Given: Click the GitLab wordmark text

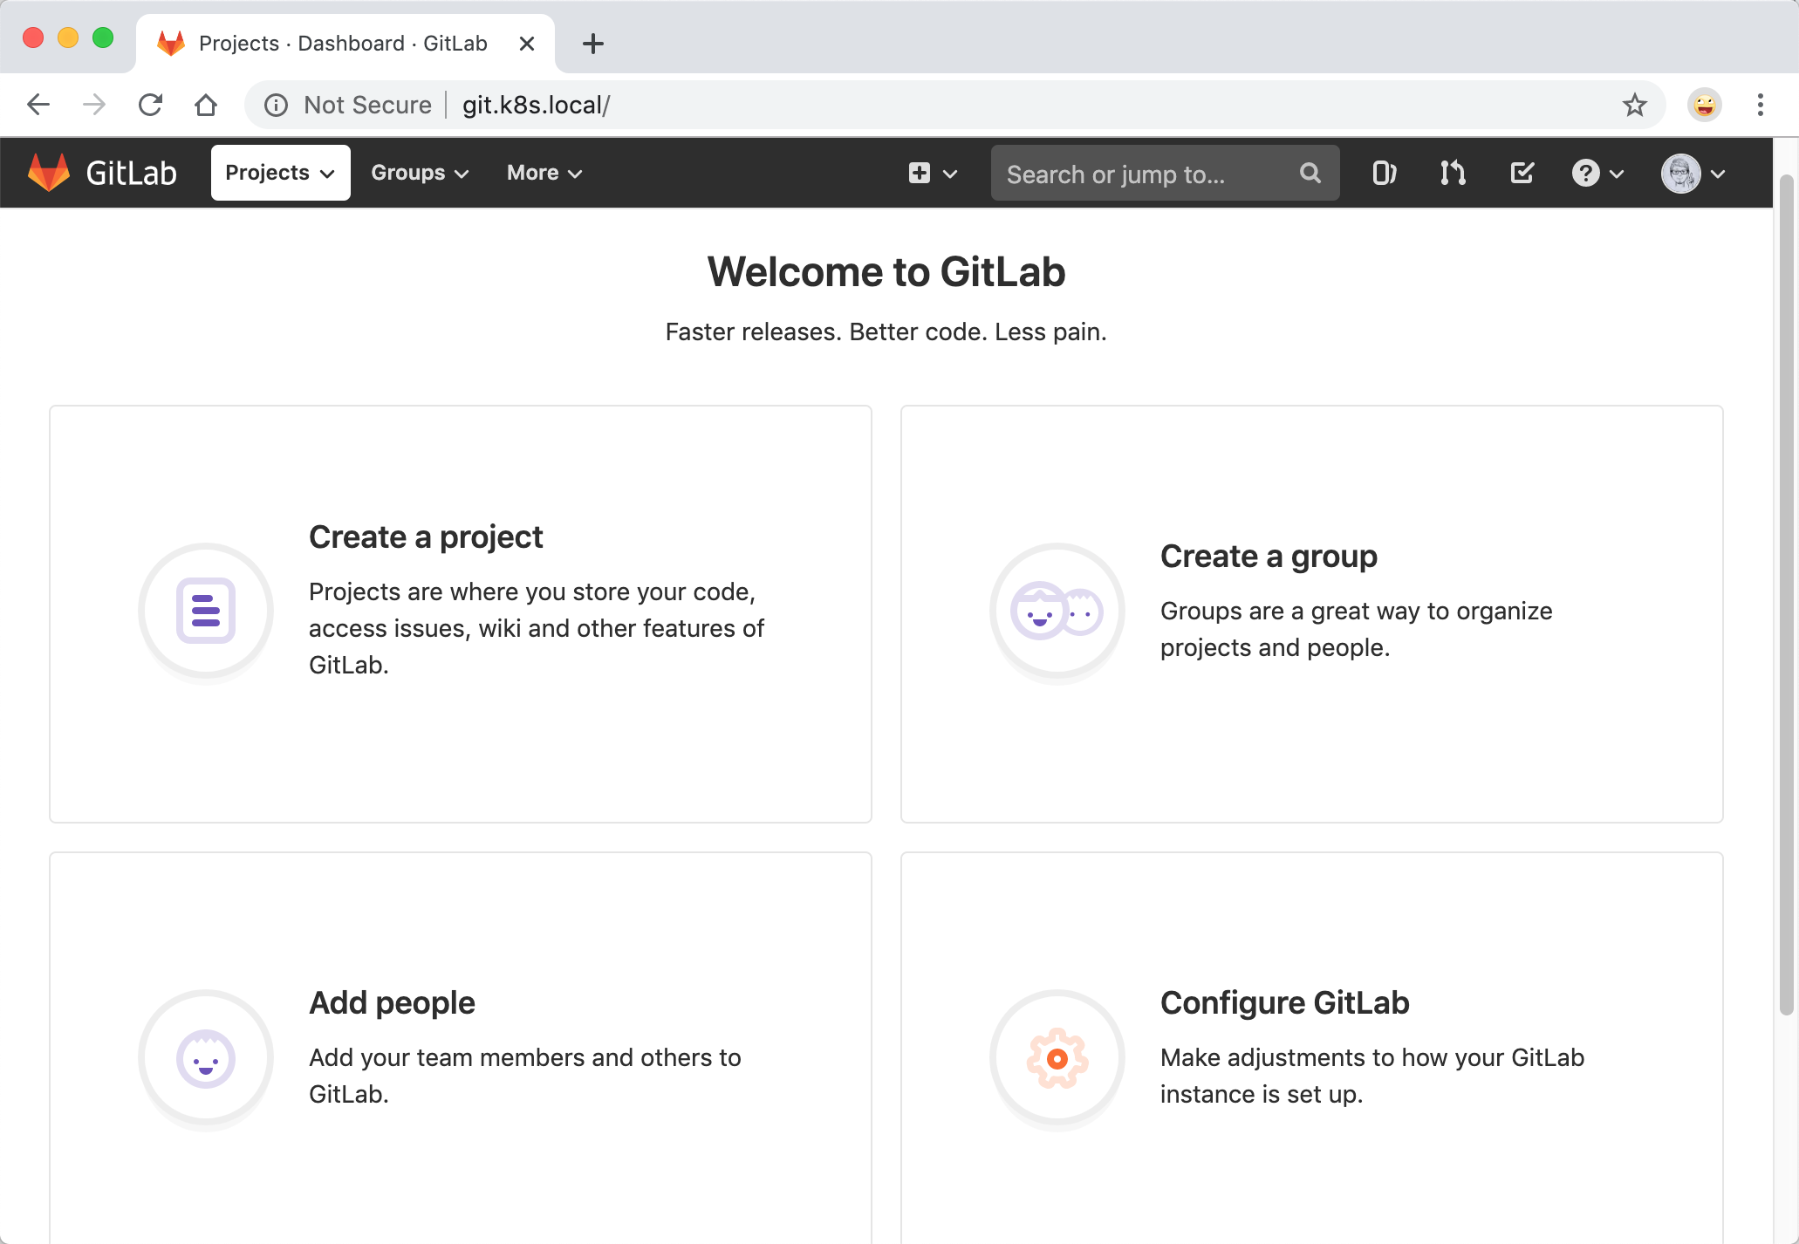Looking at the screenshot, I should pyautogui.click(x=132, y=173).
